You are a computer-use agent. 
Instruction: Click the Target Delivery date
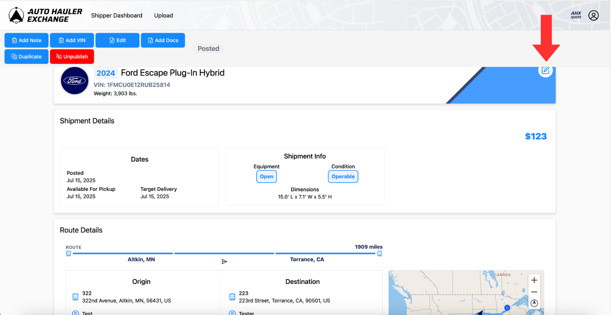tap(155, 196)
